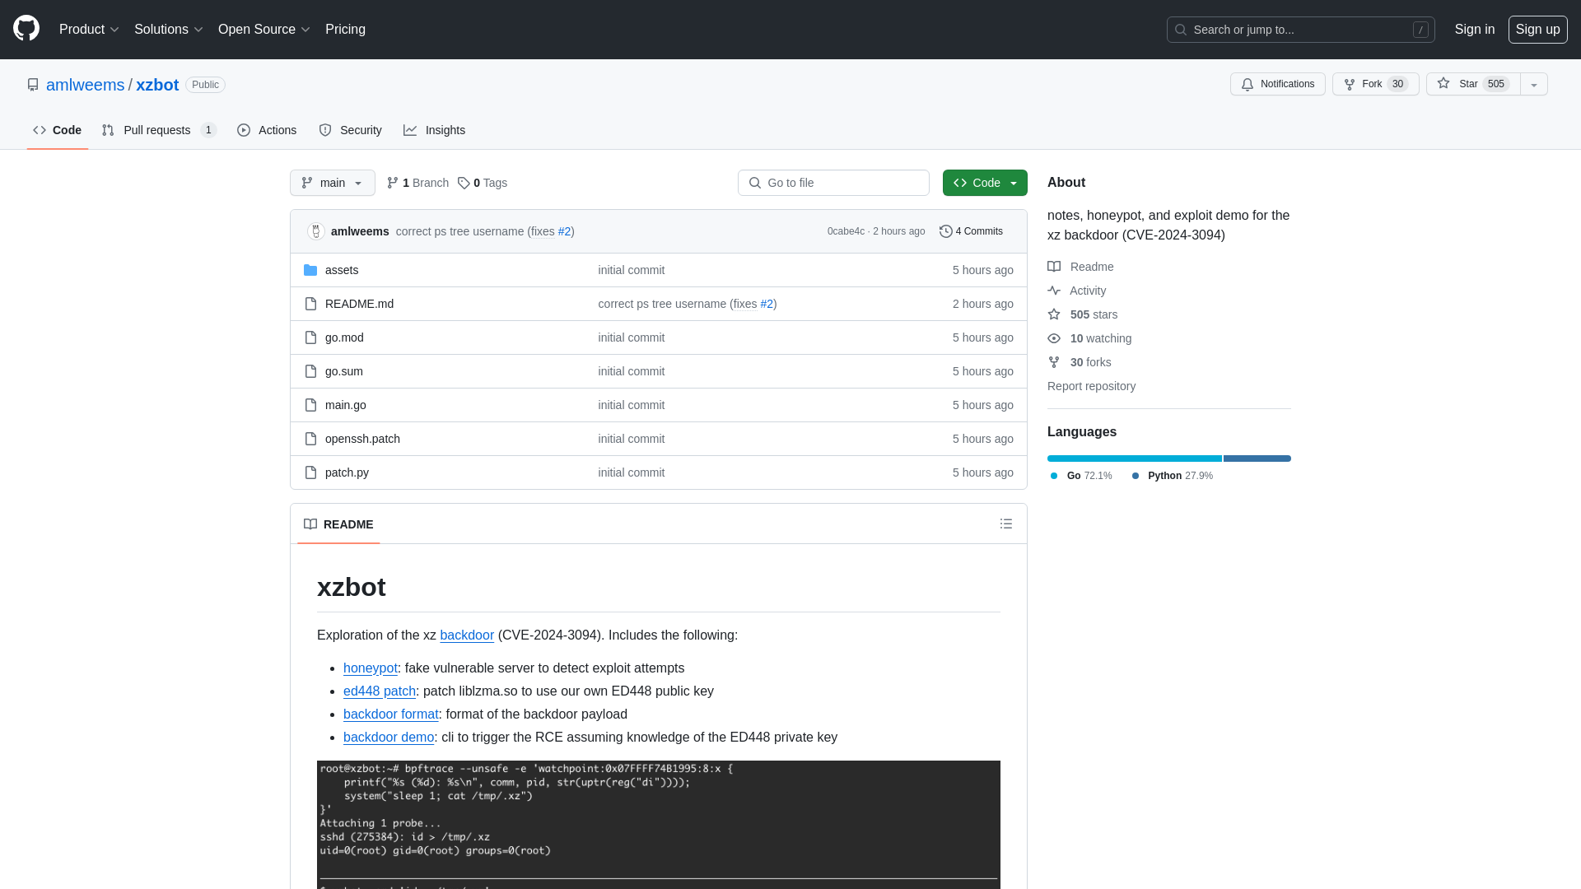The height and width of the screenshot is (889, 1581).
Task: Expand the Product menu
Action: [89, 29]
